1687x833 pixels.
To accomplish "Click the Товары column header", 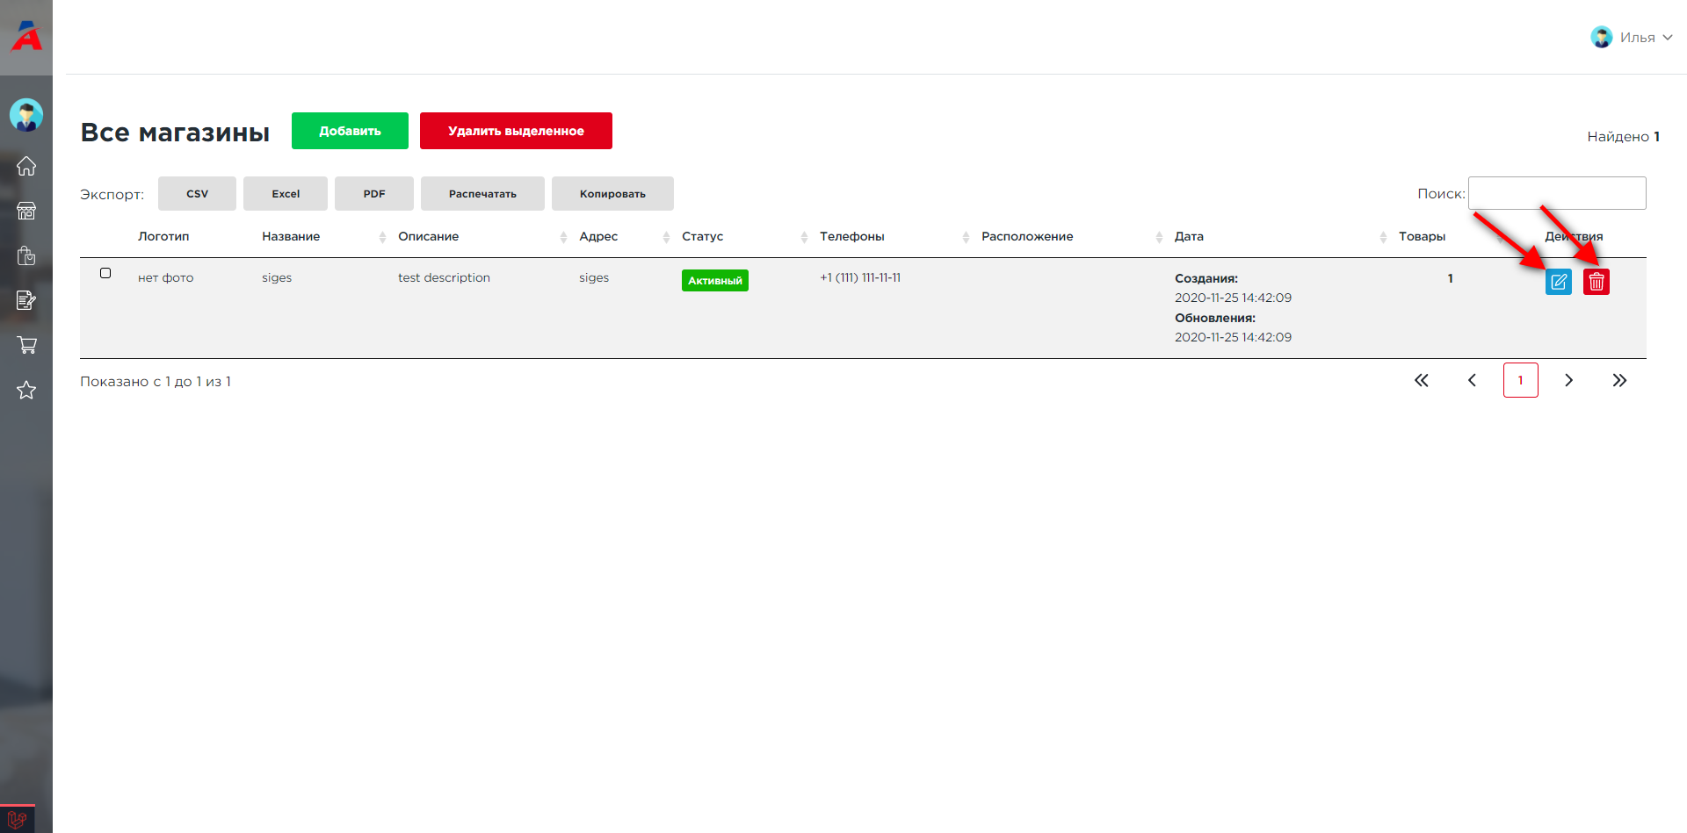I will pyautogui.click(x=1422, y=236).
